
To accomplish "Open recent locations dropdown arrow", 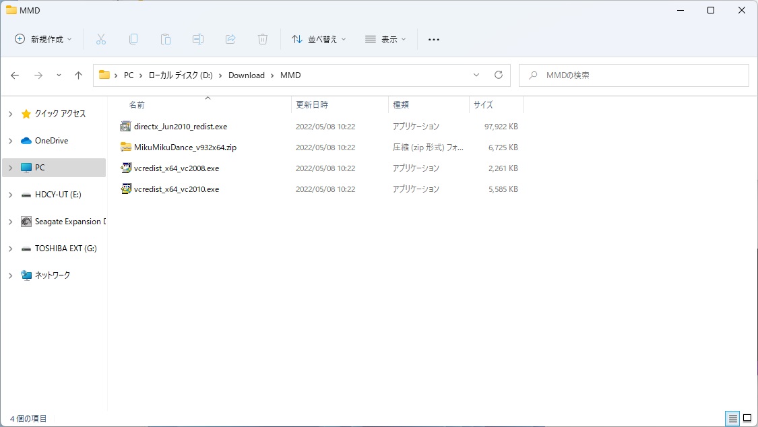I will coord(59,75).
